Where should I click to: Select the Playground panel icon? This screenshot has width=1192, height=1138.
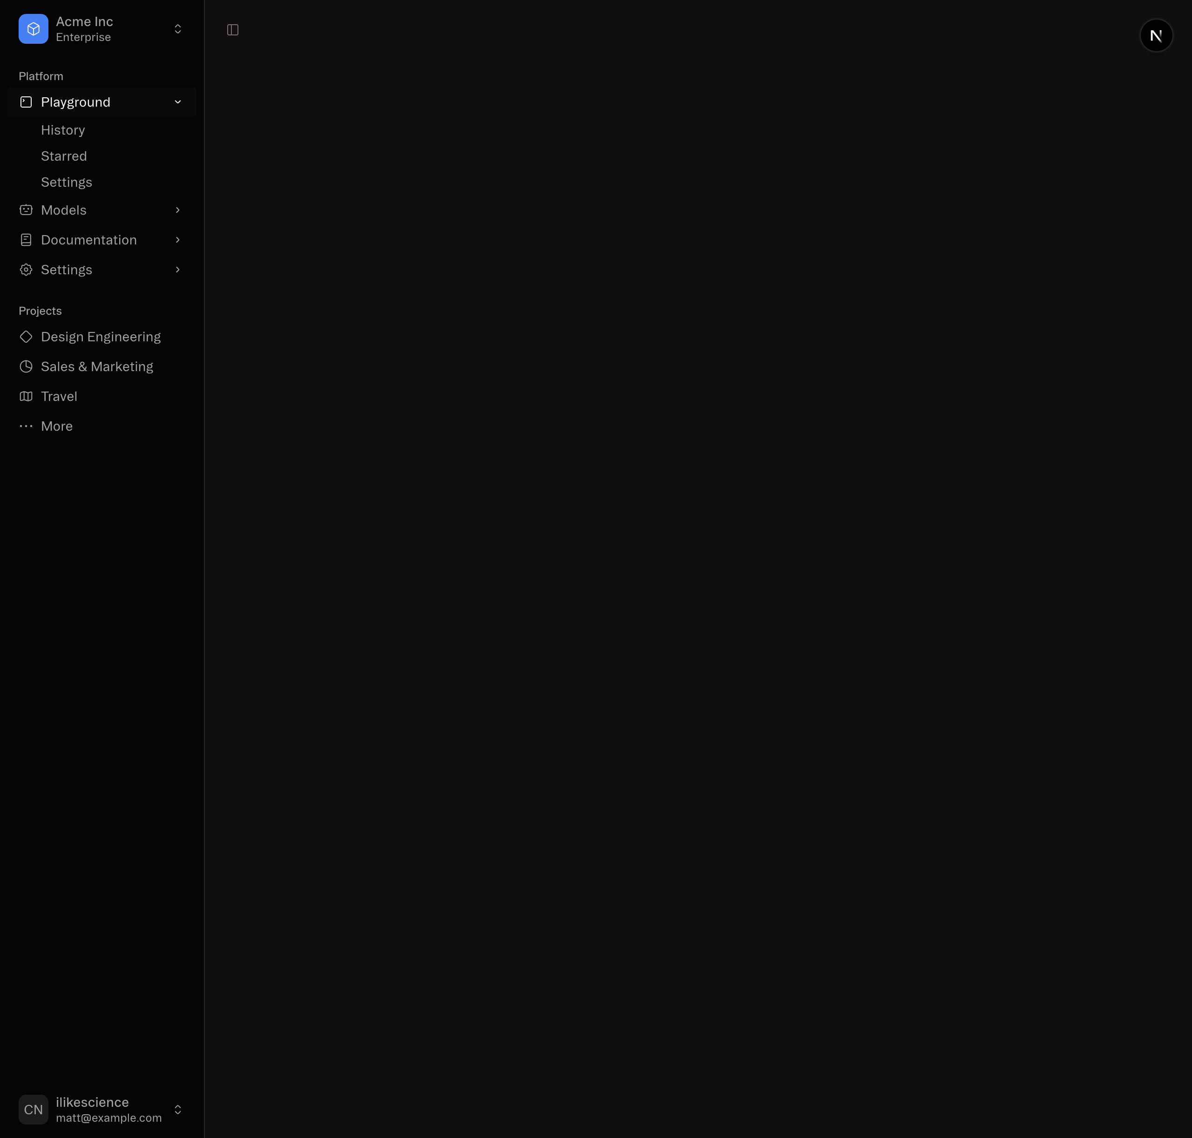click(x=26, y=102)
